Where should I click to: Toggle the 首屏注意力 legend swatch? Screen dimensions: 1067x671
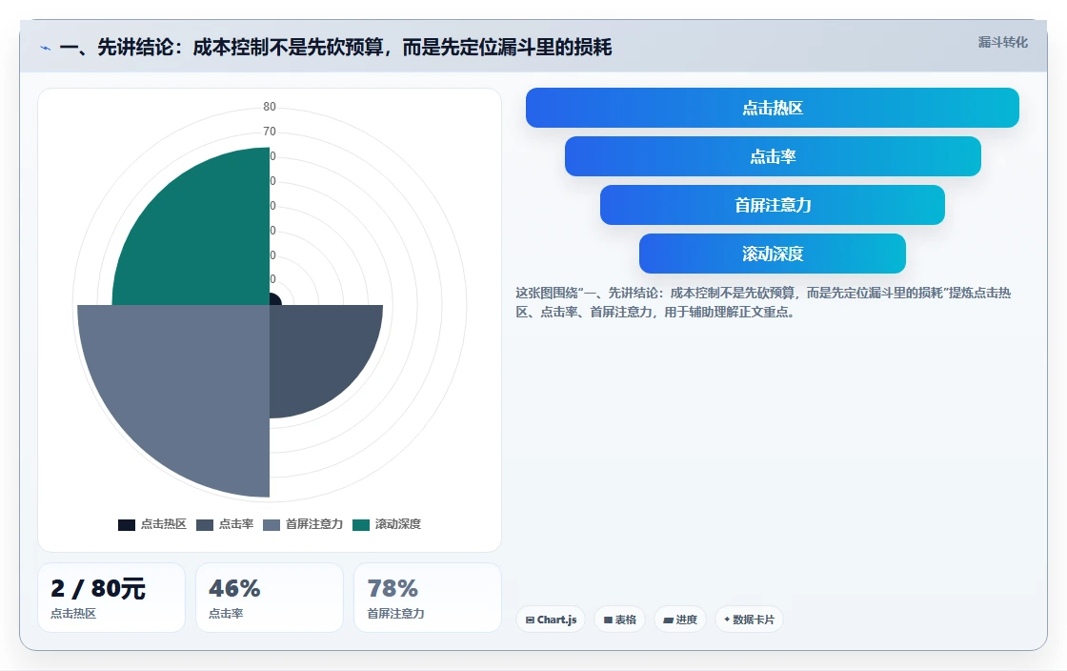272,524
